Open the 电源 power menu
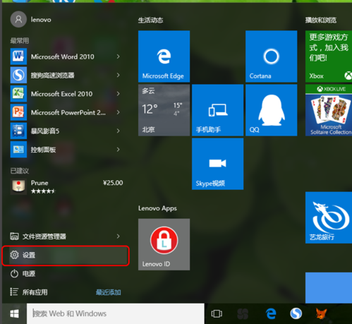Screen dimensions: 352x324 point(66,274)
